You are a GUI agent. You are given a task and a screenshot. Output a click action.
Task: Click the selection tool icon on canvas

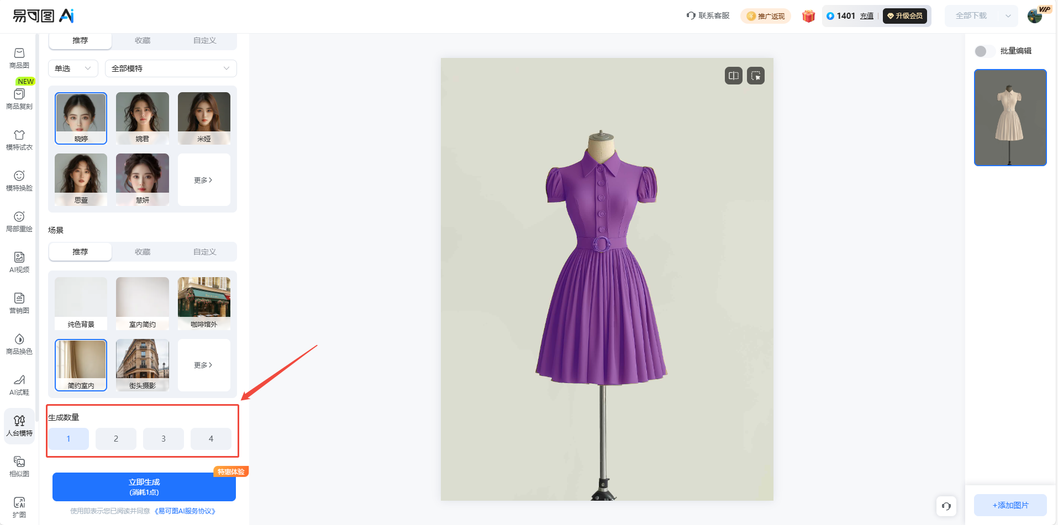[x=756, y=76]
